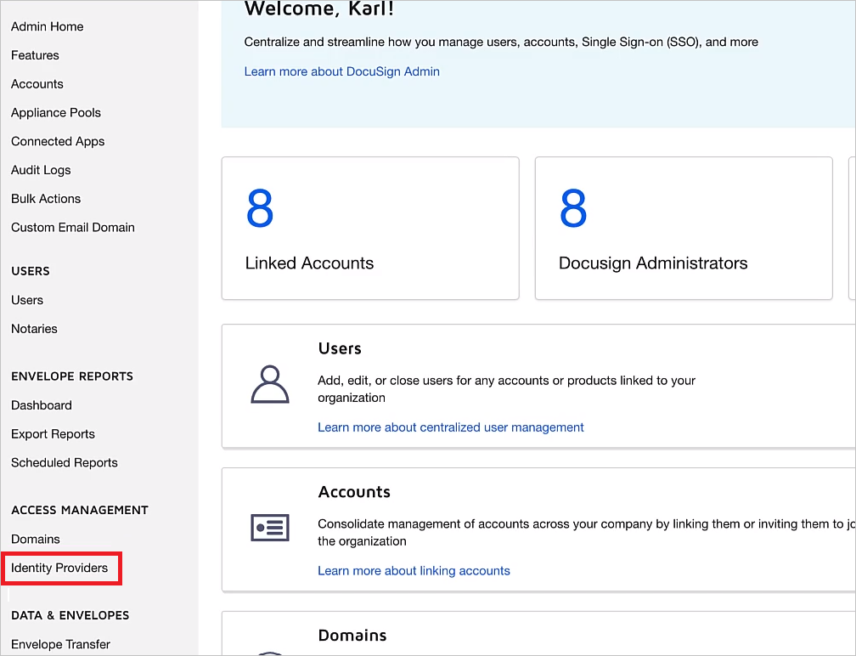Image resolution: width=856 pixels, height=656 pixels.
Task: Go to Bulk Actions
Action: point(46,199)
